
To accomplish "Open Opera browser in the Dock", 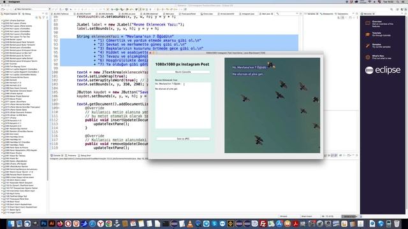I will (x=68, y=223).
